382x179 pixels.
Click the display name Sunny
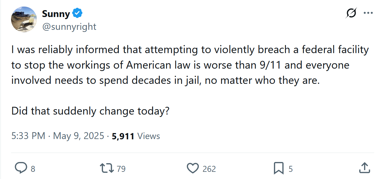click(56, 14)
